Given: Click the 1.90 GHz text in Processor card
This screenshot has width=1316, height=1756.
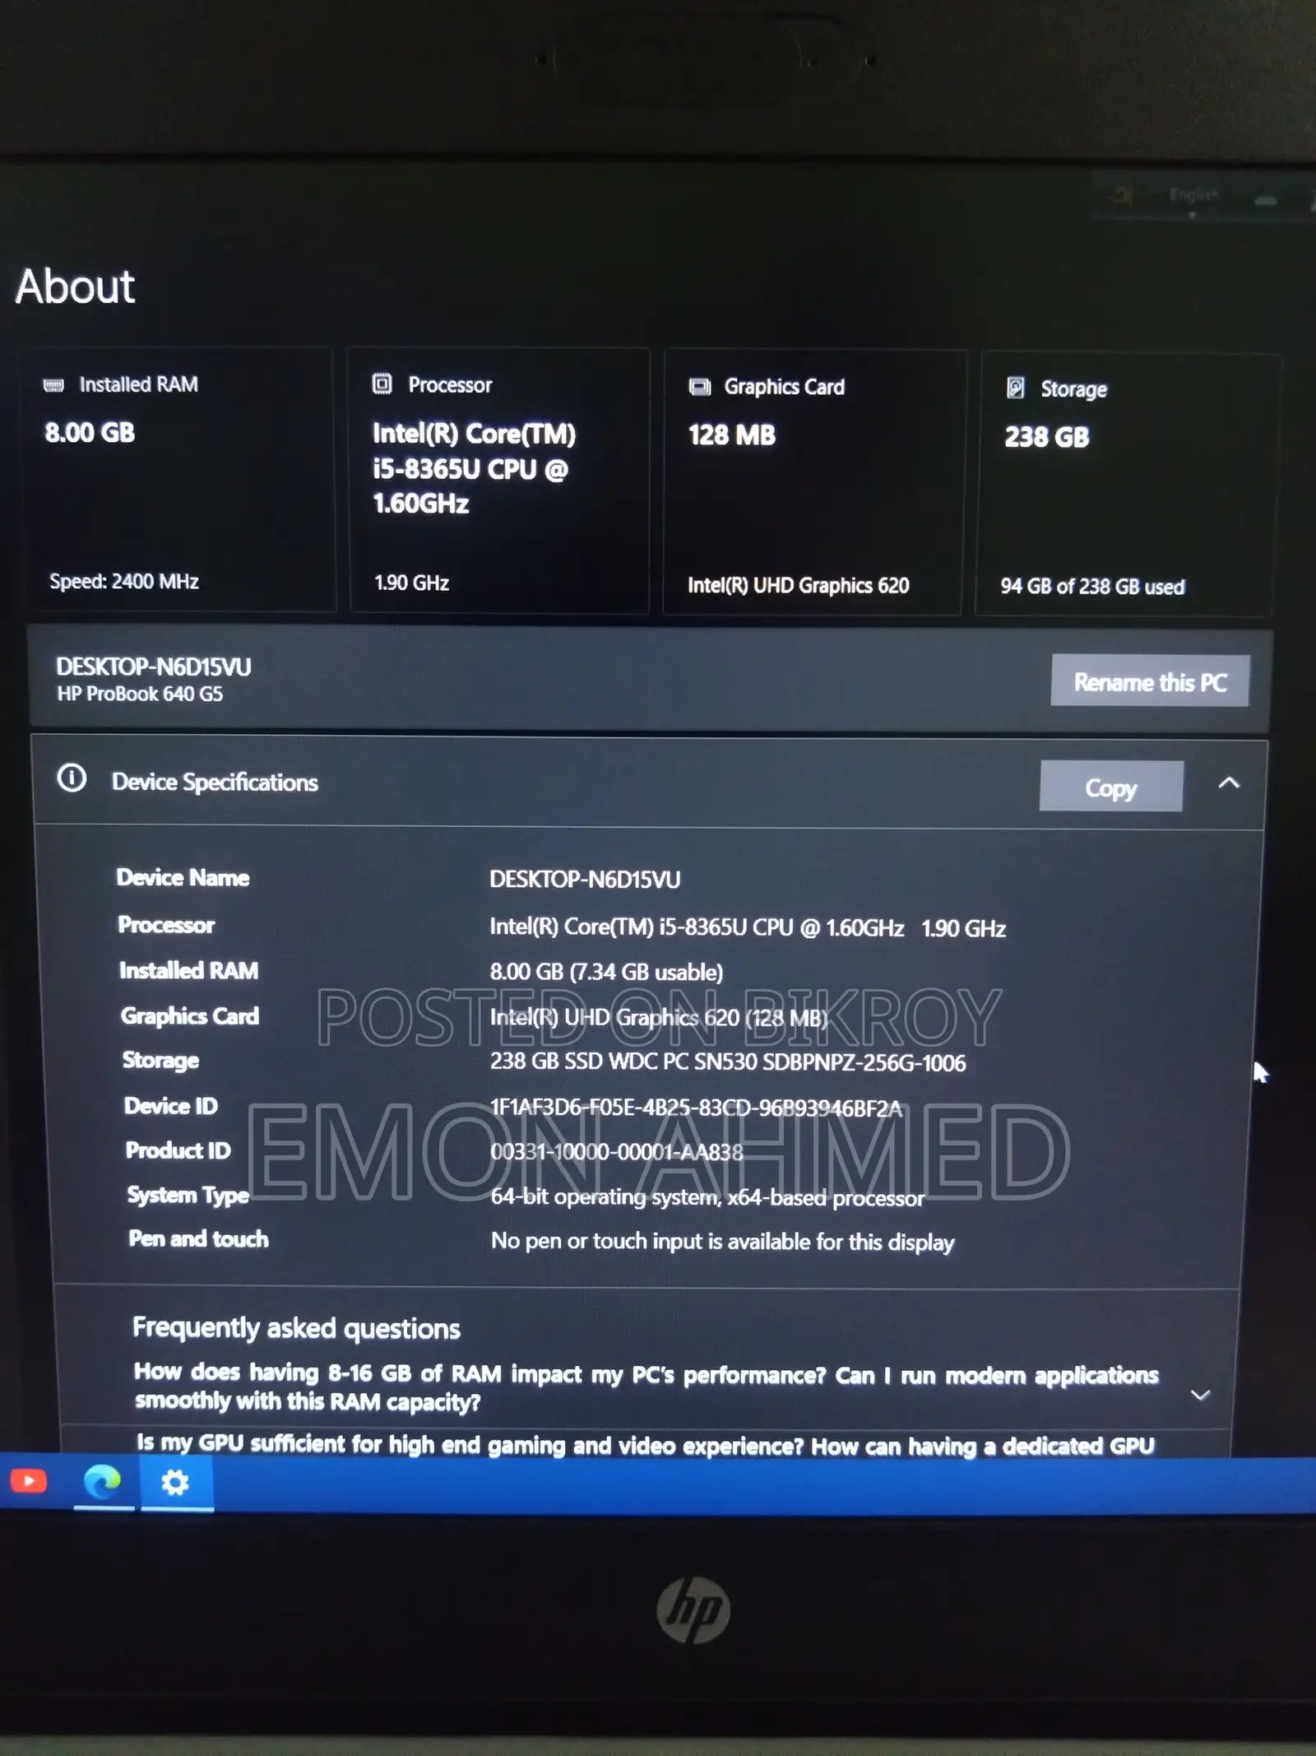Looking at the screenshot, I should pos(411,583).
